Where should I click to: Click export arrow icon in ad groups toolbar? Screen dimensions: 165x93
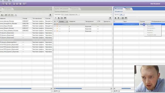[62, 18]
